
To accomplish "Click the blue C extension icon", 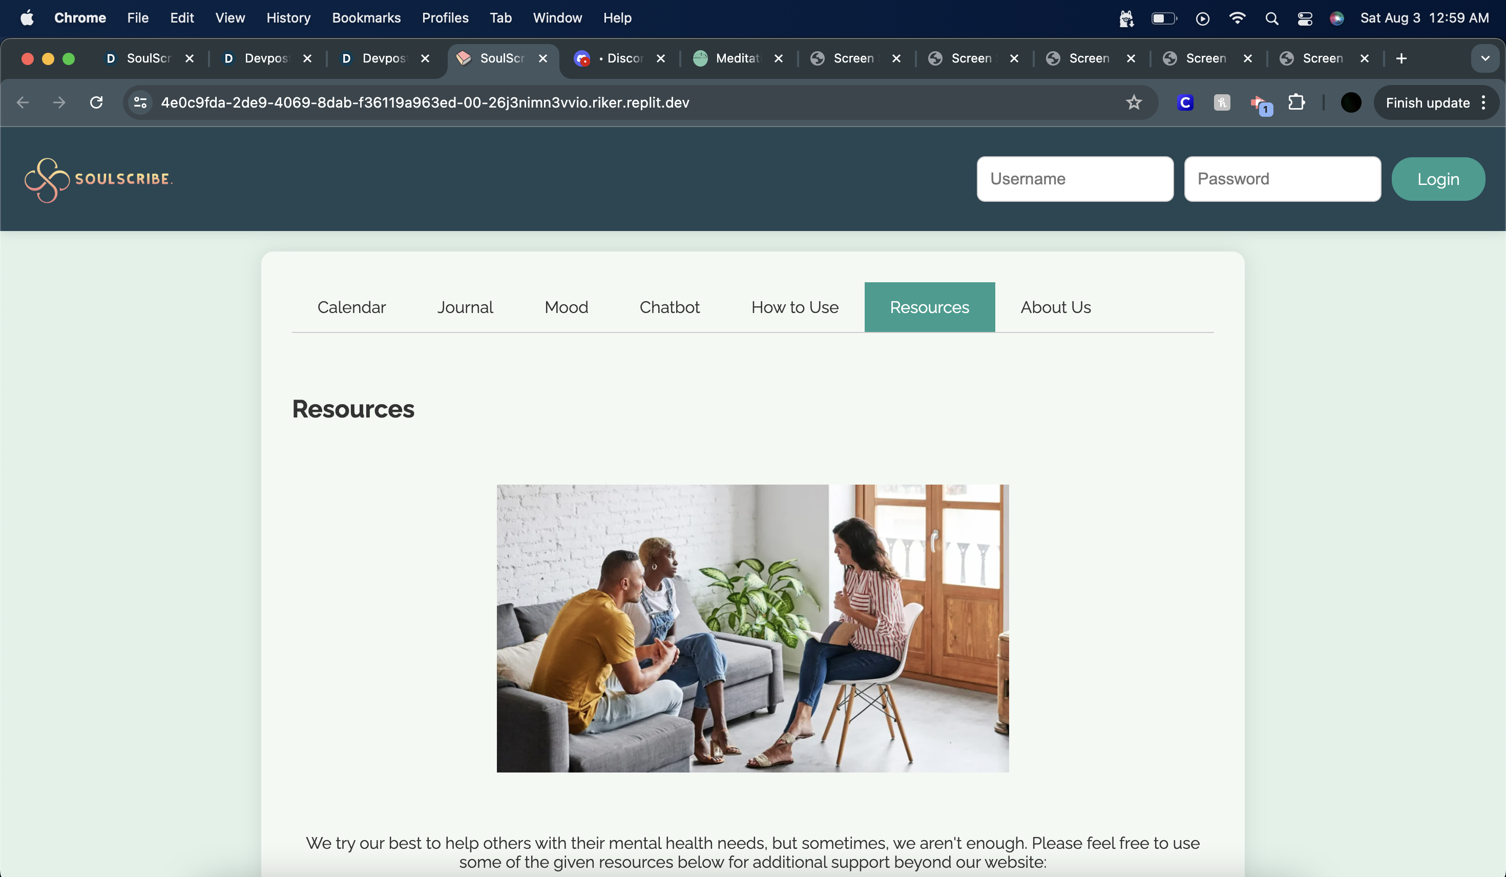I will point(1184,103).
